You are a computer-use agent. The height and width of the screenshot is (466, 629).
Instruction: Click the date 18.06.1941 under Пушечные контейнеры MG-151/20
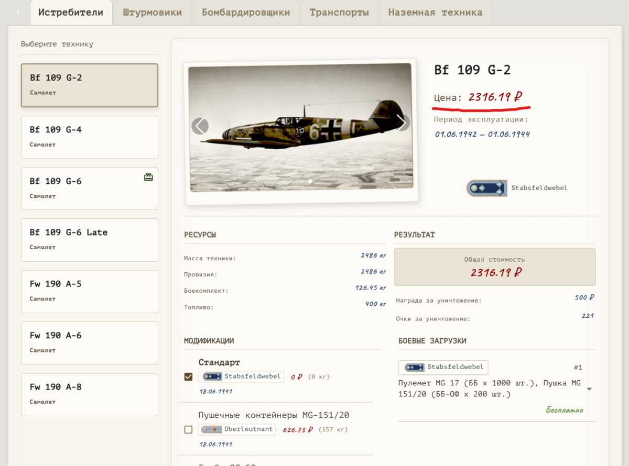(216, 445)
